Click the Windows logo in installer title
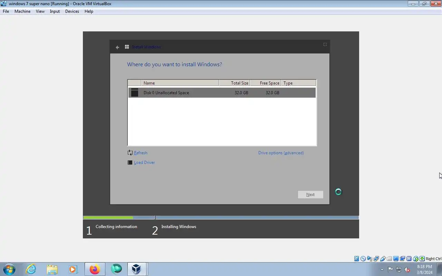The width and height of the screenshot is (442, 276). (x=127, y=47)
